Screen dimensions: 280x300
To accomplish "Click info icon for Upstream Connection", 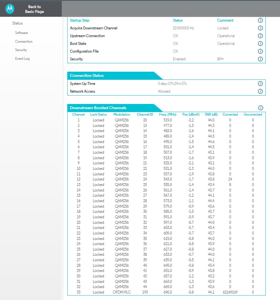I will pos(260,36).
